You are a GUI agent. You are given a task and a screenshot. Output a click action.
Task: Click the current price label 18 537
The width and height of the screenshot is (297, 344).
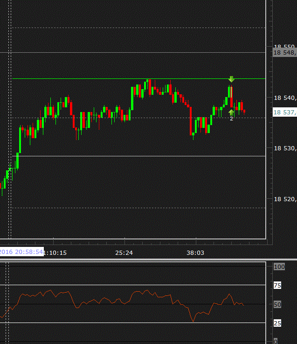pyautogui.click(x=285, y=112)
